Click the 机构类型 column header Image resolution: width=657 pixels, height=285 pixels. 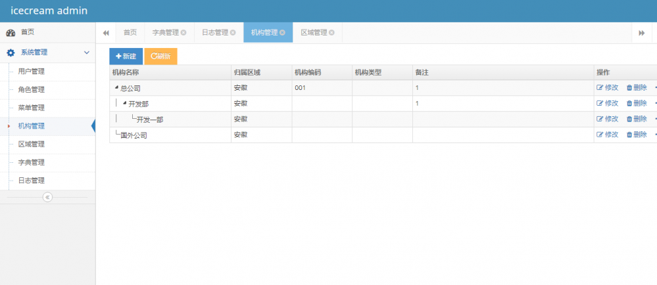tap(382, 72)
